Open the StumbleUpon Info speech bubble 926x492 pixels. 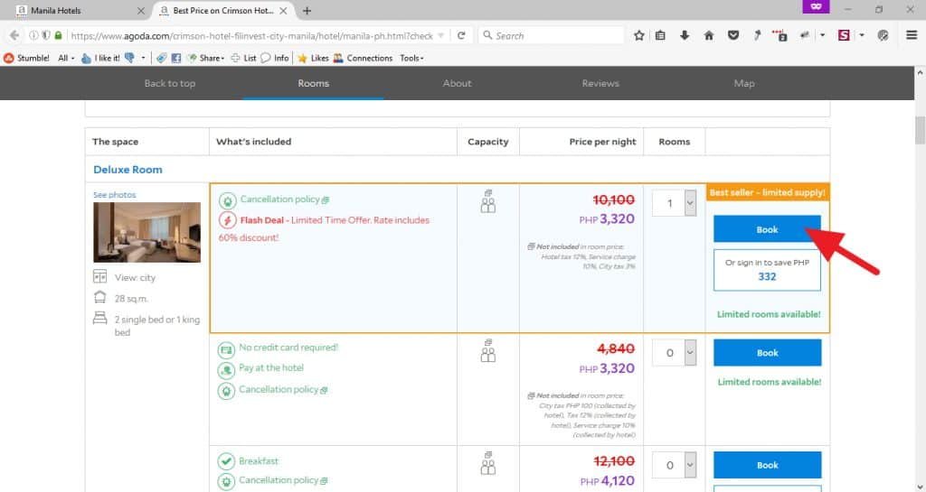coord(275,58)
